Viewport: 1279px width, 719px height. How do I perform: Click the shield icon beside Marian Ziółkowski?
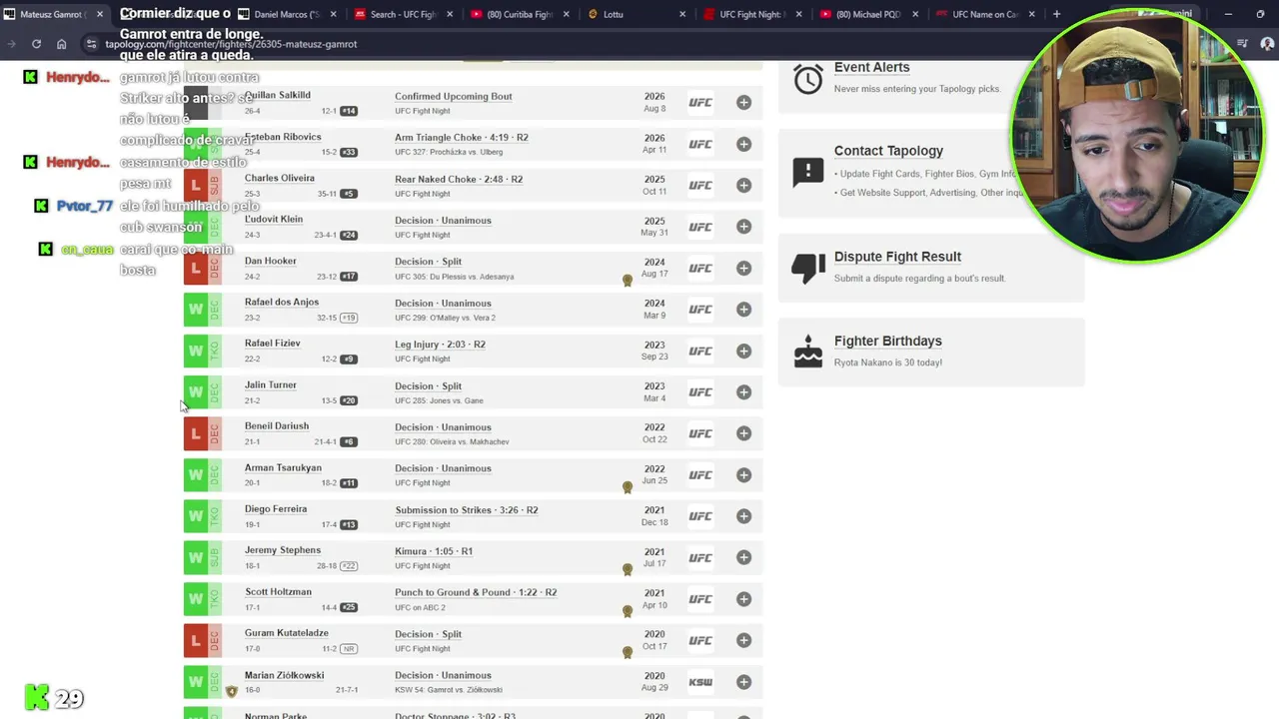click(x=232, y=690)
